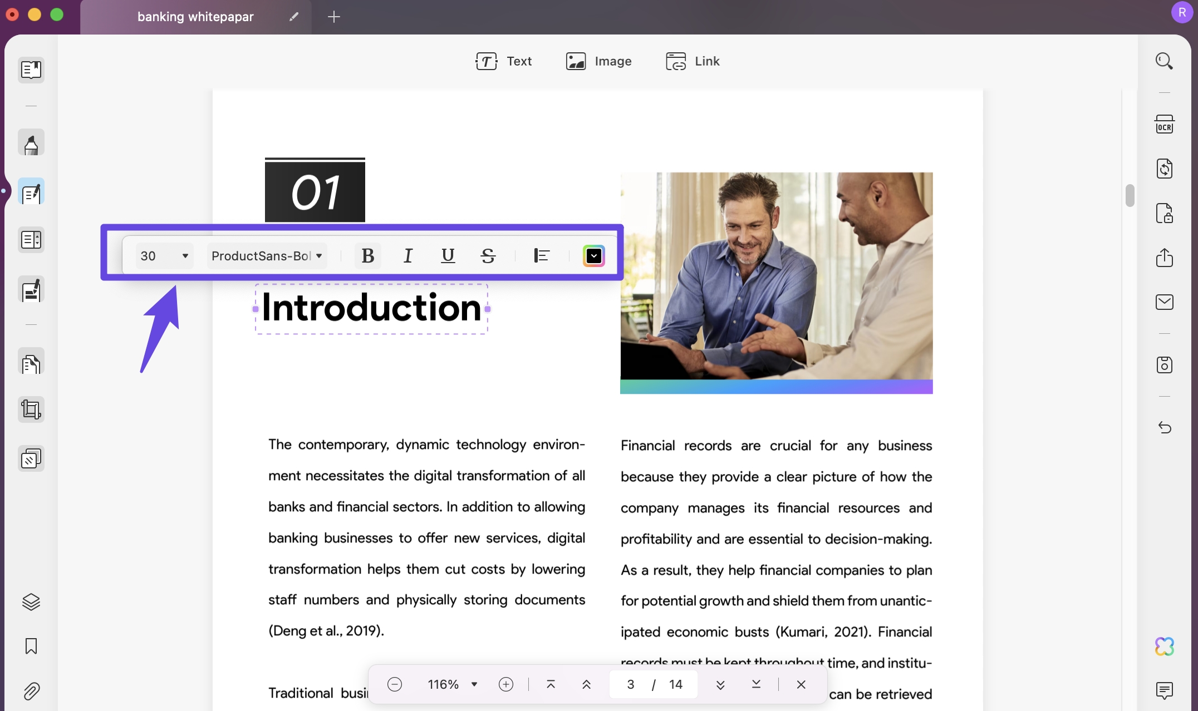Send the file by email icon
This screenshot has height=711, width=1198.
click(x=1164, y=302)
